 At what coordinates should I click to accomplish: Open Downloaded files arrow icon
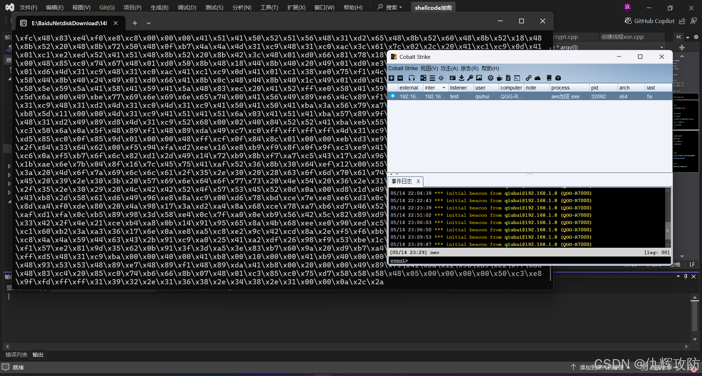(461, 78)
